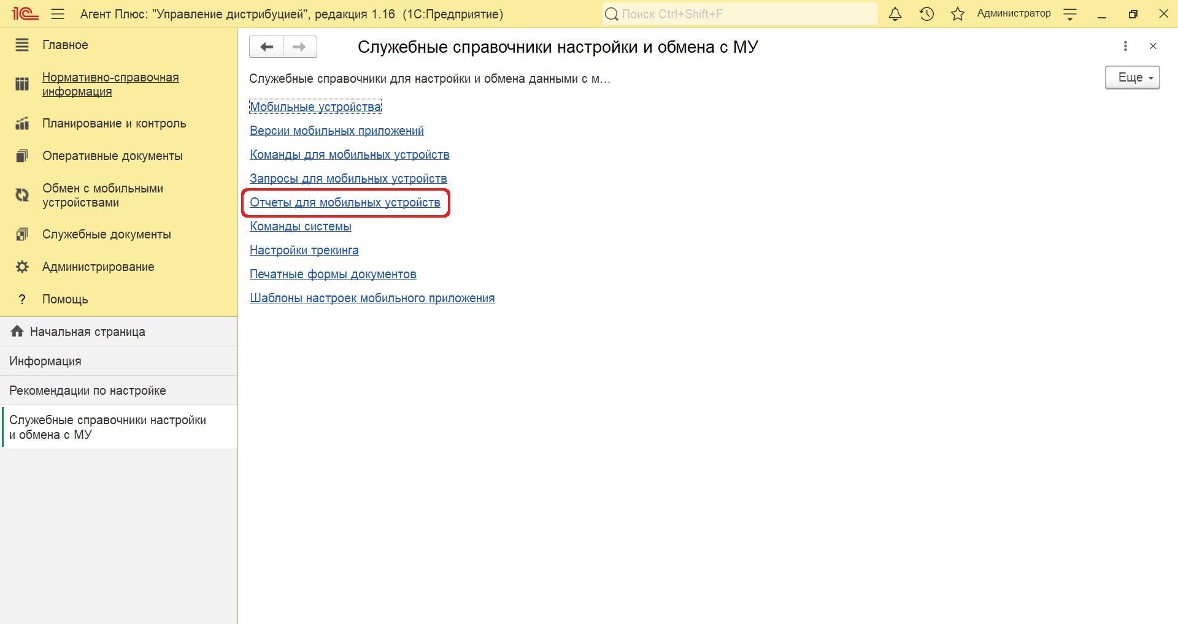Expand the Еще dropdown button
1178x624 pixels.
(1132, 78)
